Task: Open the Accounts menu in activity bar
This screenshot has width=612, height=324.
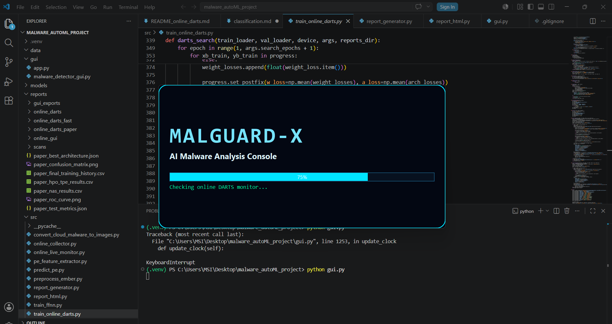Action: (9, 307)
